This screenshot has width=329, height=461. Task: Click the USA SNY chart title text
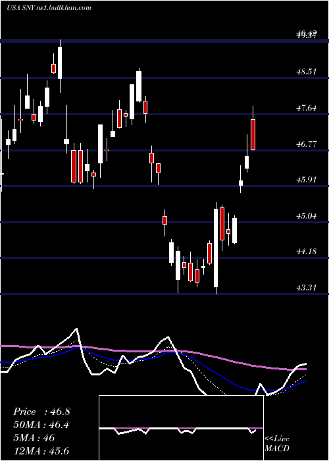pos(49,8)
